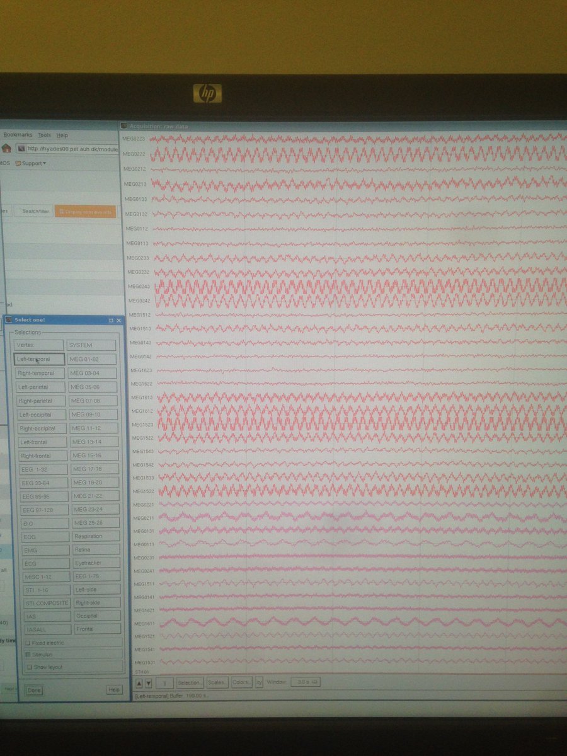
Task: Enable the Show layout checkbox
Action: pyautogui.click(x=29, y=667)
